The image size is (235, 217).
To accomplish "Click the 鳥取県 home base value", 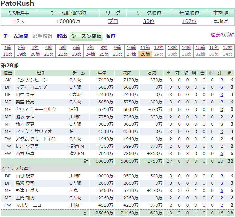I will [x=221, y=21].
